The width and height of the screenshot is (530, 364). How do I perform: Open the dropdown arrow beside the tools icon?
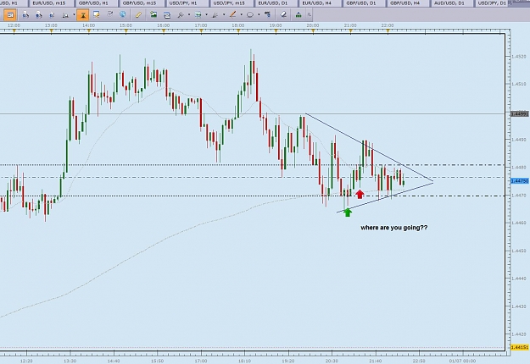[188, 15]
